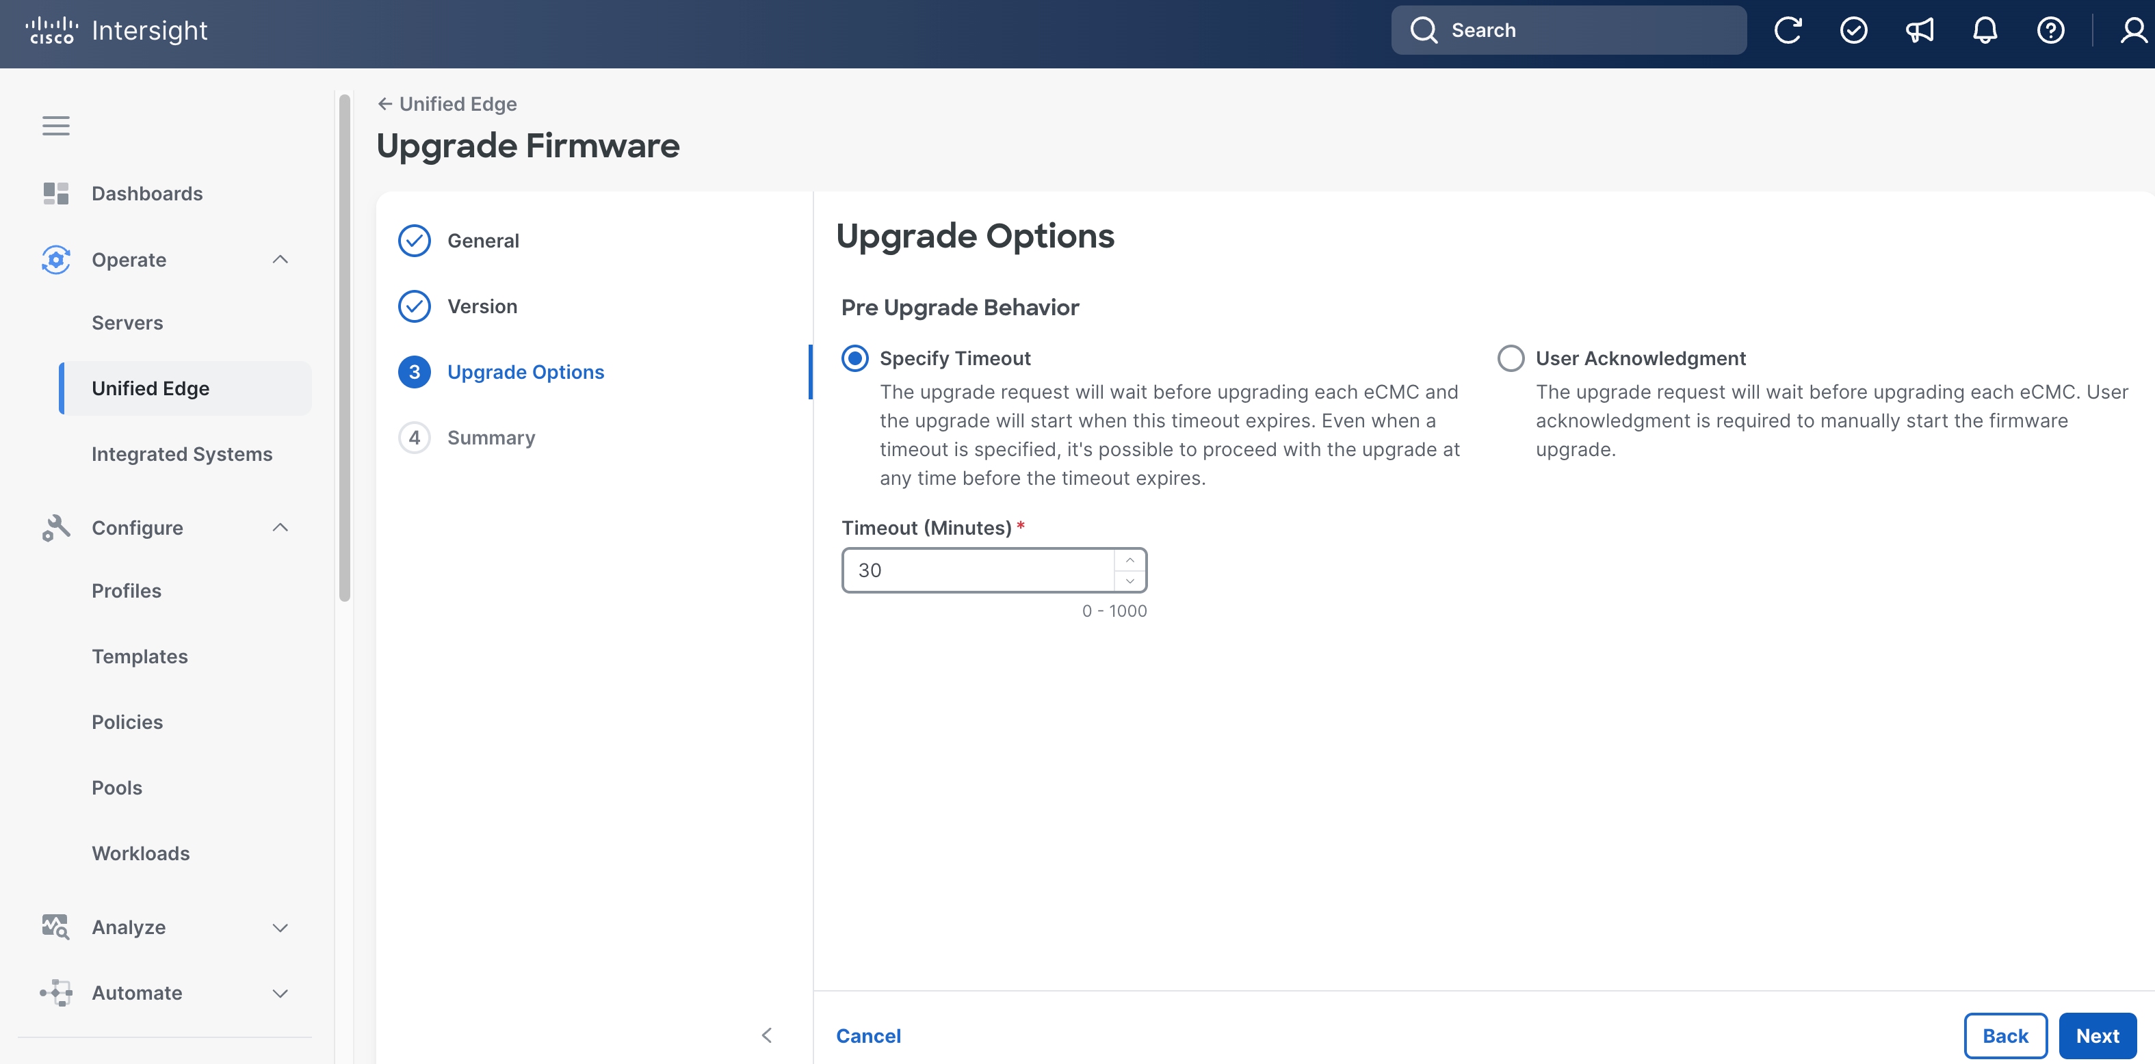
Task: Open Templates under Configure
Action: pos(140,656)
